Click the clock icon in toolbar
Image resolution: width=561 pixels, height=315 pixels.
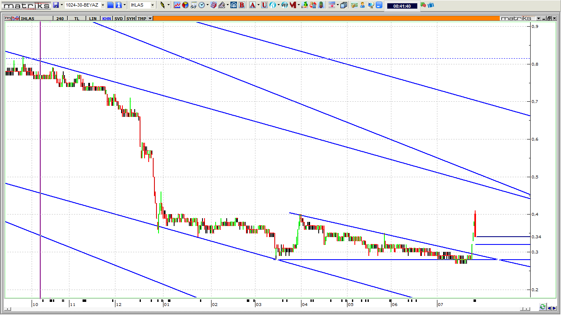(202, 5)
